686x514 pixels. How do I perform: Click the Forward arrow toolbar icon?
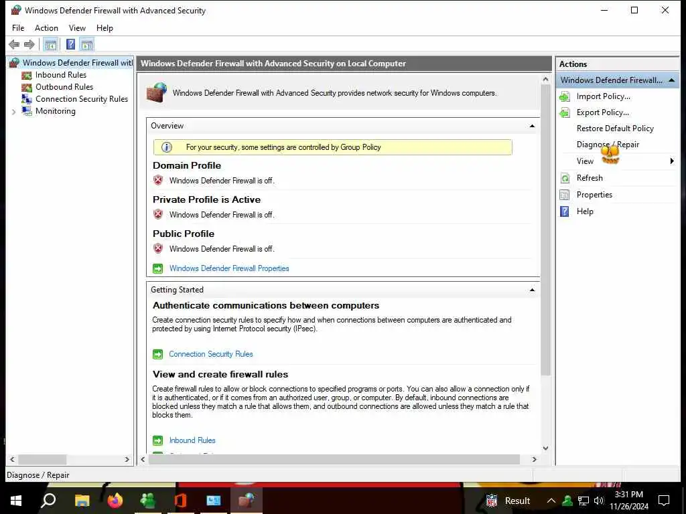tap(29, 44)
